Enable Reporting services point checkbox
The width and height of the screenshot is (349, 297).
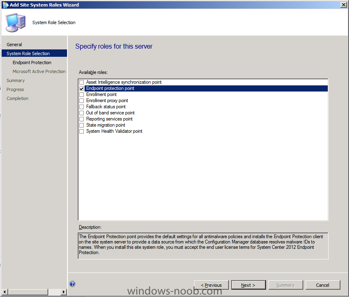click(82, 119)
